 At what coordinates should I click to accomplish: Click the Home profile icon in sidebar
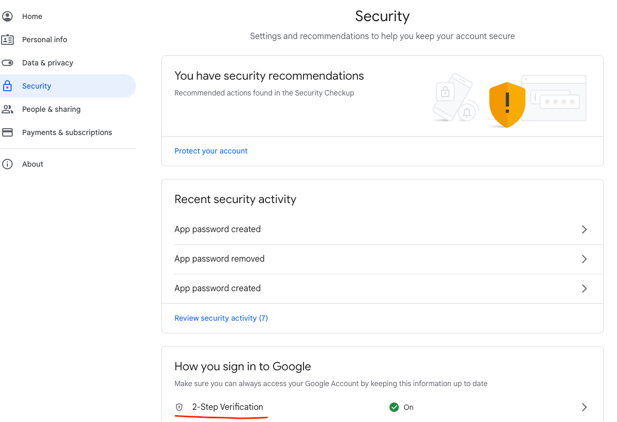[x=7, y=16]
